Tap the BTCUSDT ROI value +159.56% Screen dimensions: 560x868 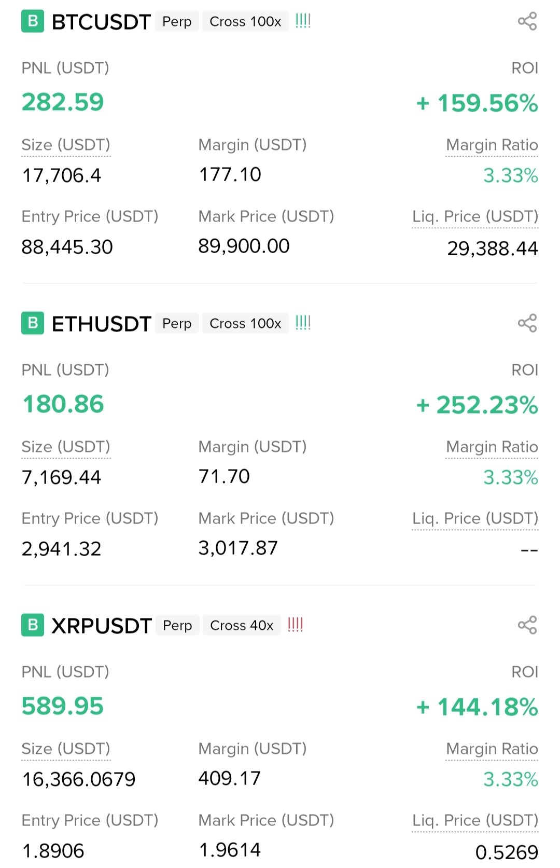click(477, 103)
